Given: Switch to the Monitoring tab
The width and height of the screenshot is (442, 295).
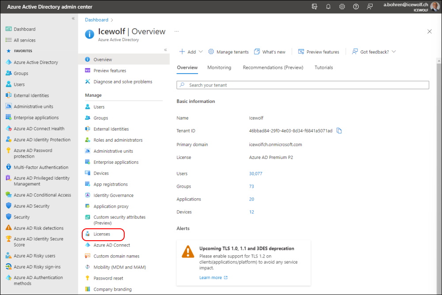Looking at the screenshot, I should click(219, 68).
